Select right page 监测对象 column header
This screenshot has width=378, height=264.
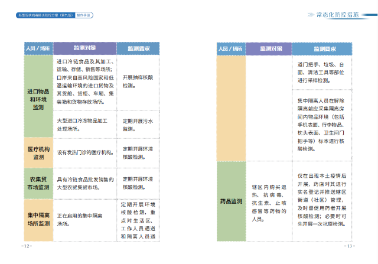(268, 48)
